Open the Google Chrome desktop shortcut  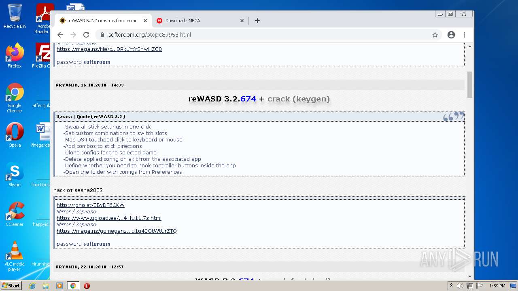coord(15,98)
